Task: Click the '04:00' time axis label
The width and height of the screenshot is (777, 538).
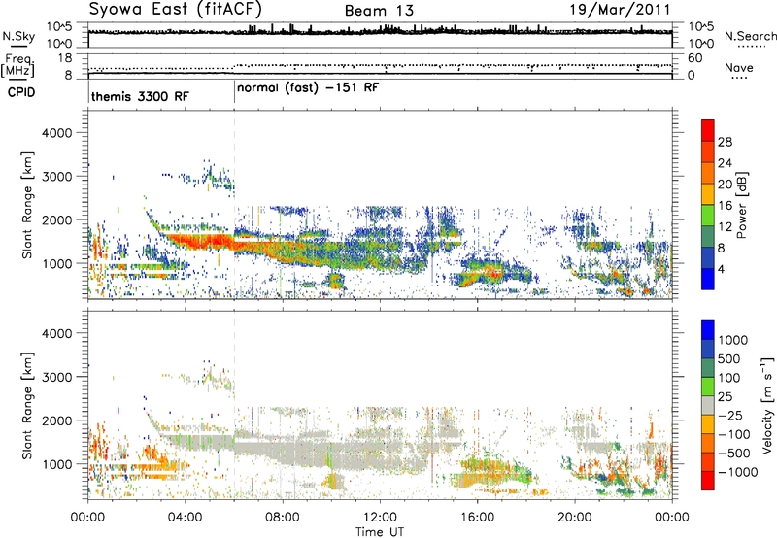Action: click(x=185, y=518)
